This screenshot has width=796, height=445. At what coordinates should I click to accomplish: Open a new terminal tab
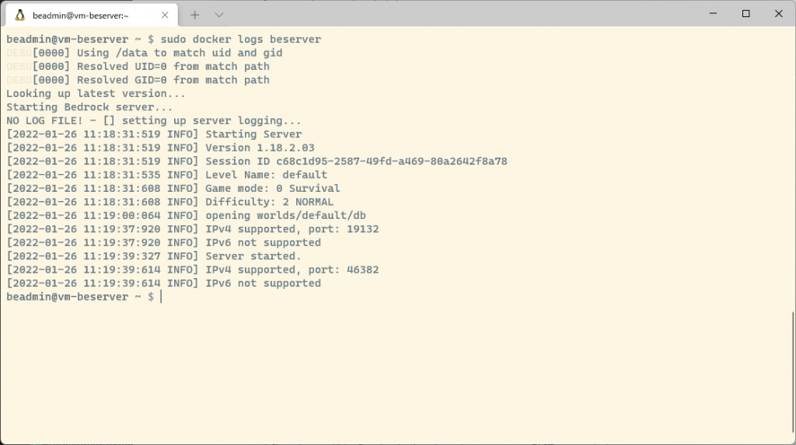195,16
